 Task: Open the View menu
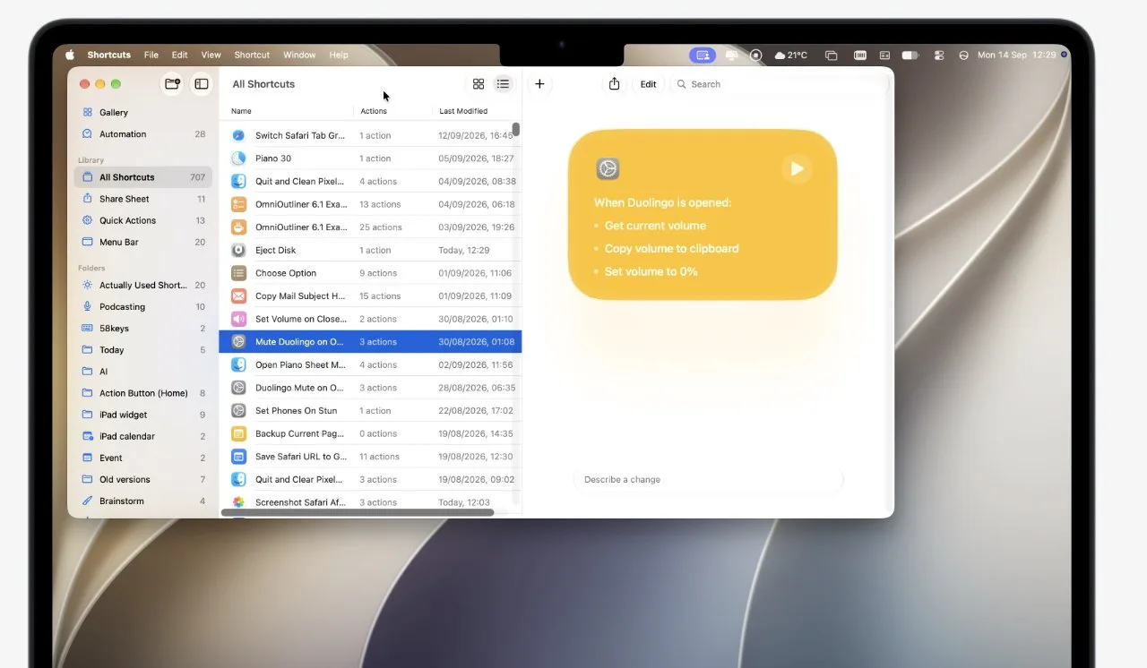coord(211,55)
